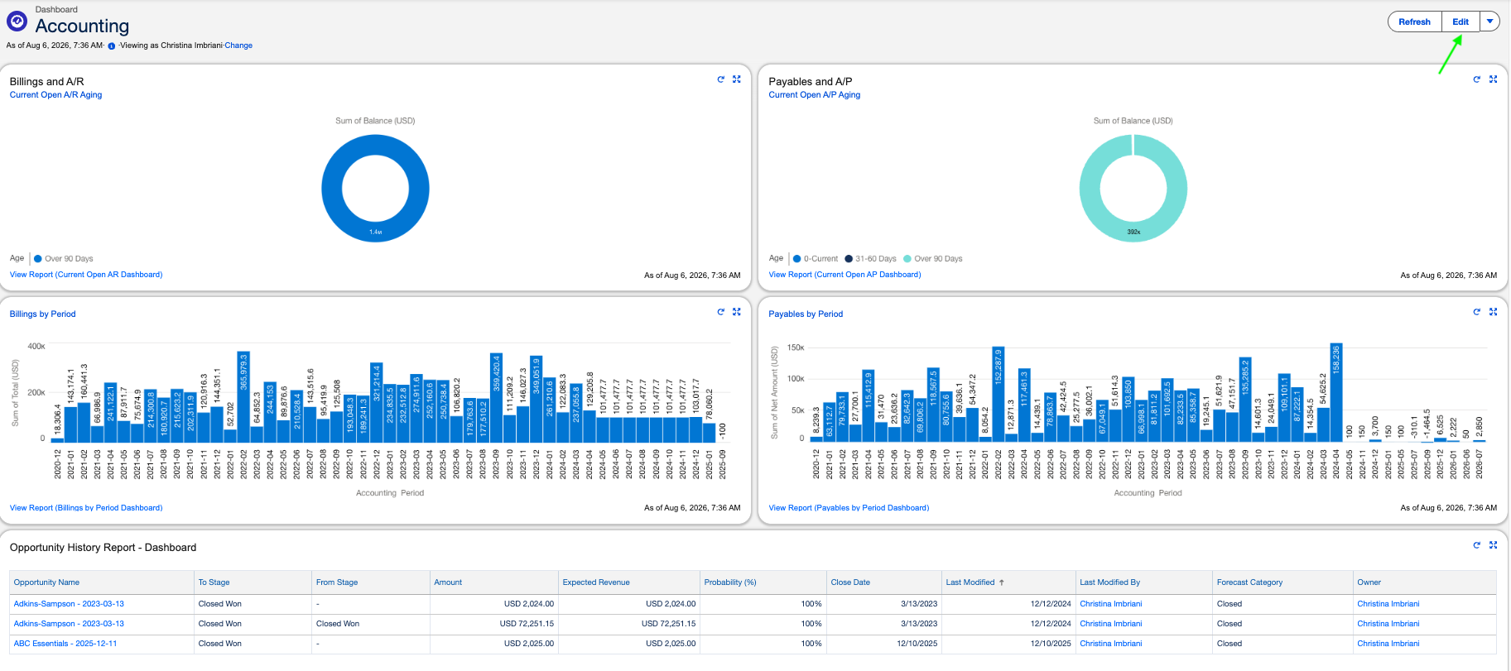Open the Payables by Period title link
1511x671 pixels.
(x=806, y=314)
